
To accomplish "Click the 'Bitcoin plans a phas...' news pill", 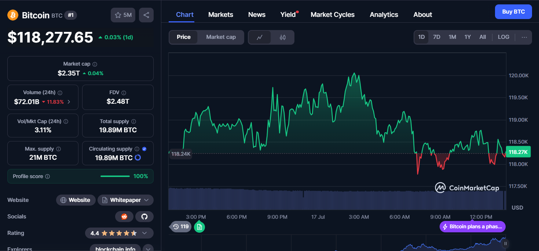I will pyautogui.click(x=473, y=226).
